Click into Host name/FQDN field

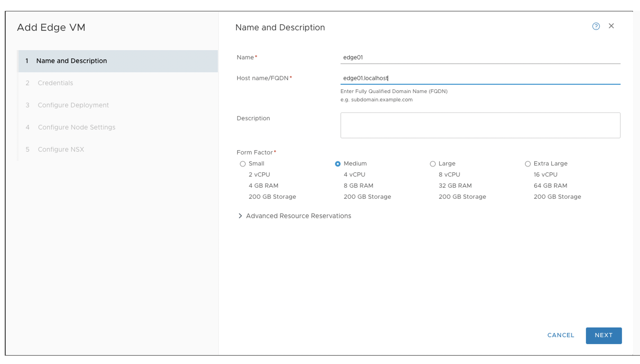[480, 78]
